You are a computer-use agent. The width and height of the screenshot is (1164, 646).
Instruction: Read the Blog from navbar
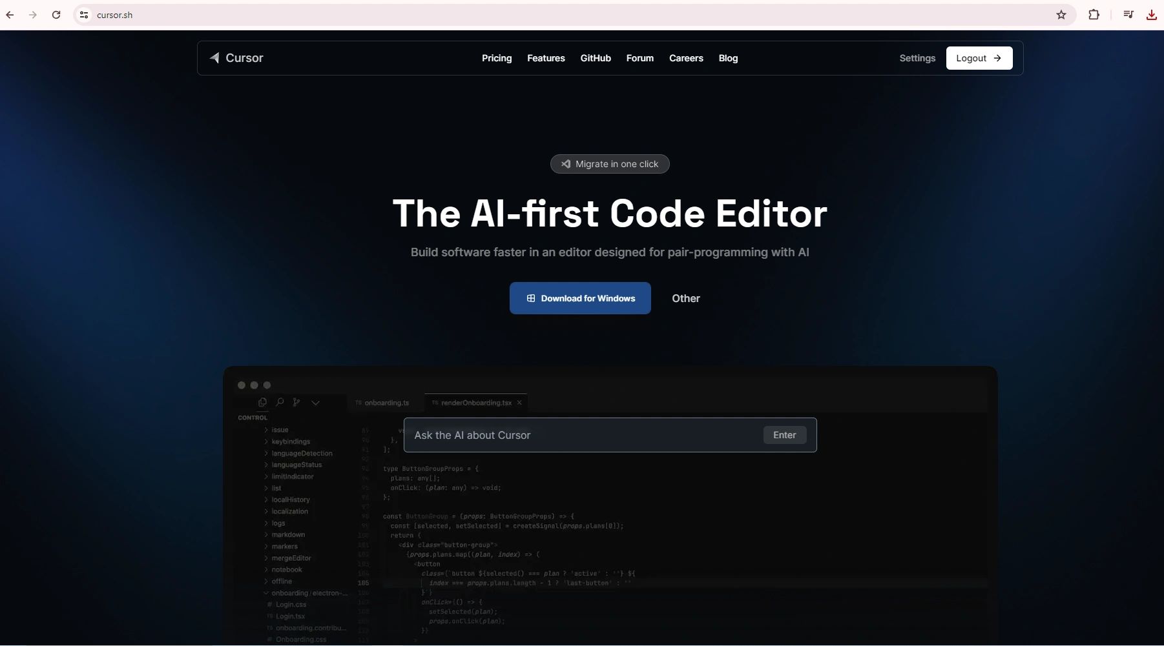pyautogui.click(x=728, y=58)
